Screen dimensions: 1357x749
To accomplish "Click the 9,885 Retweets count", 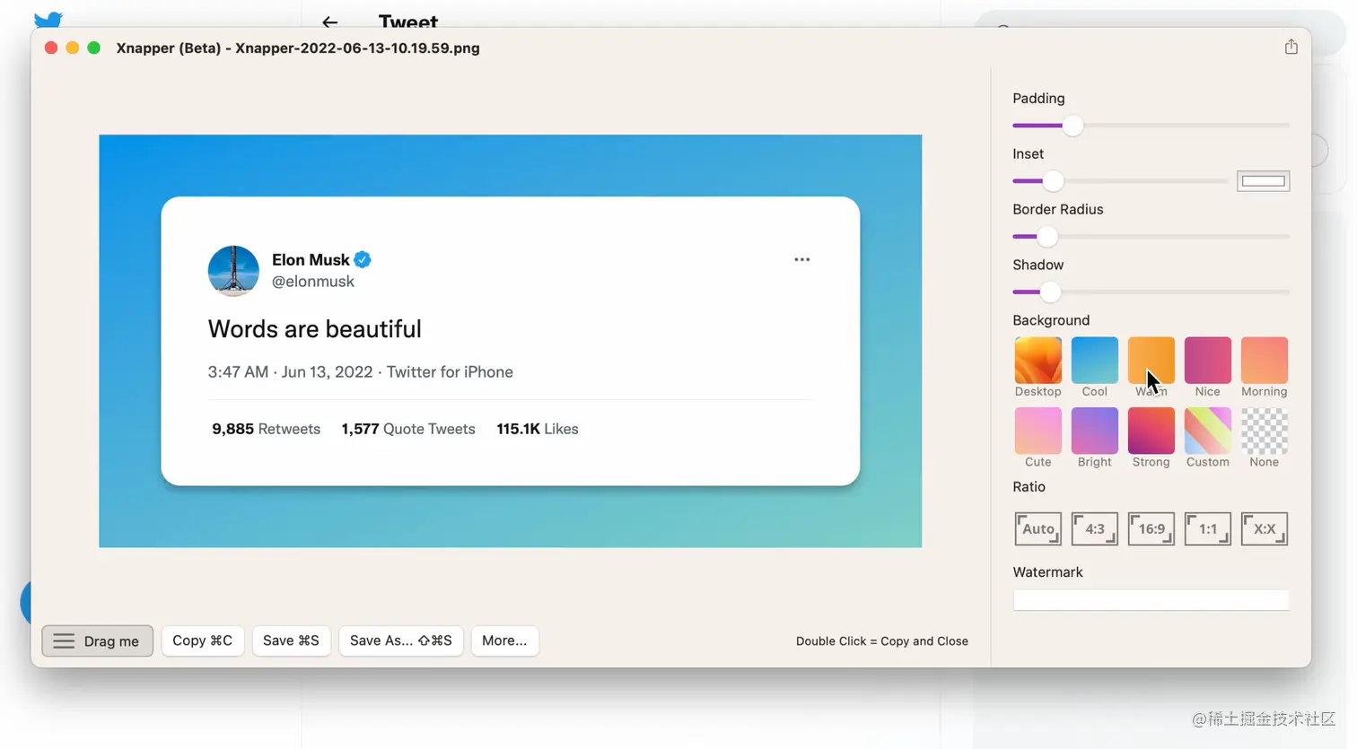I will pos(266,429).
